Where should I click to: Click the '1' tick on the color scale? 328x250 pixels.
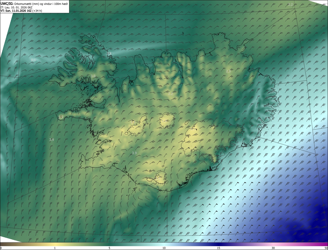55,248
